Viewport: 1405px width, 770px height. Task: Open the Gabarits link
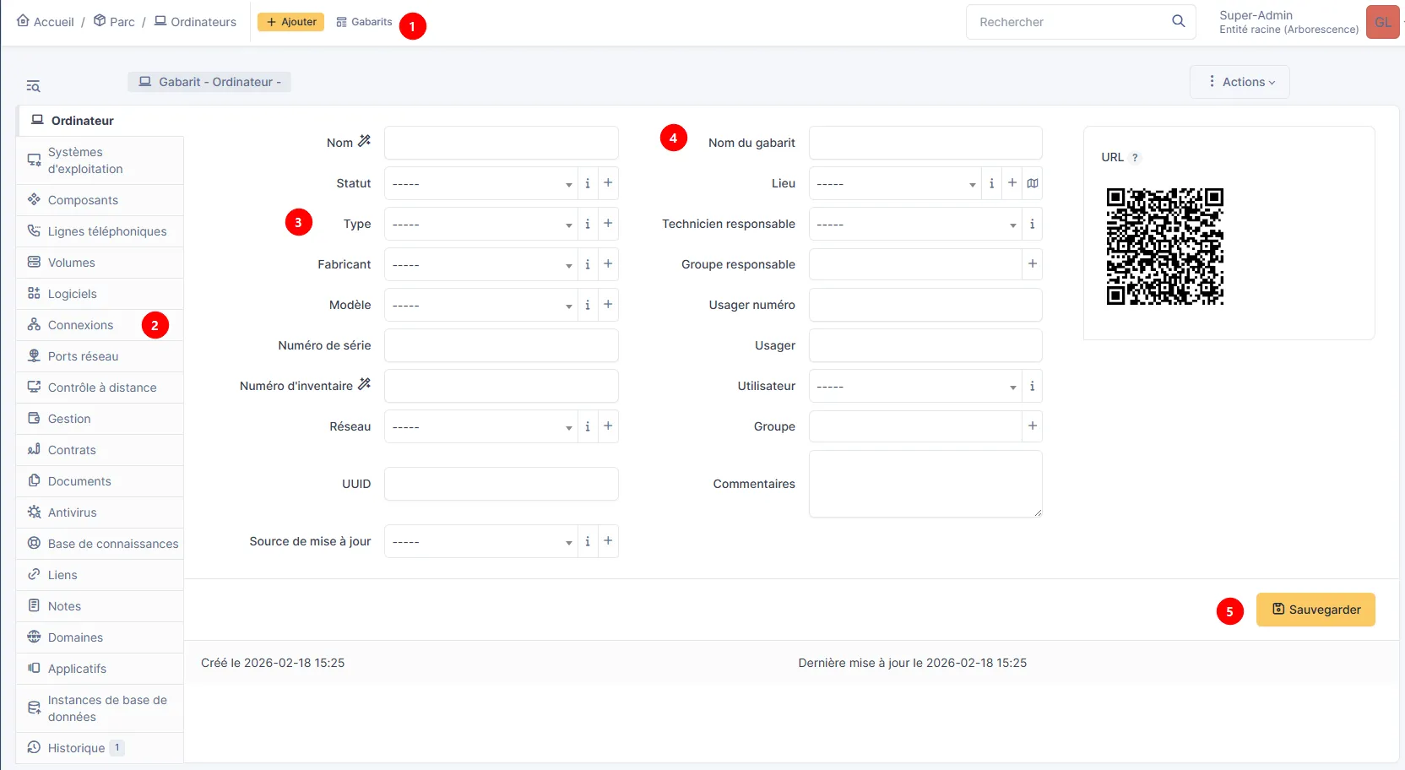pyautogui.click(x=364, y=22)
